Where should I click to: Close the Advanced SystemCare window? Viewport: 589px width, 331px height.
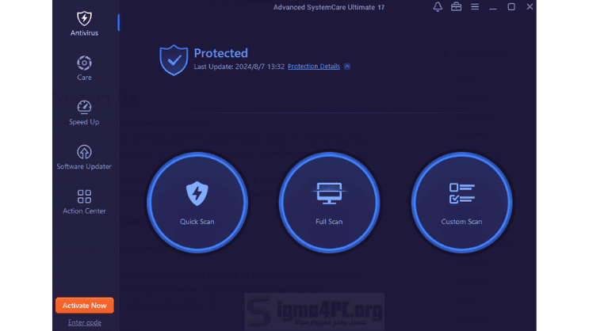pos(530,7)
